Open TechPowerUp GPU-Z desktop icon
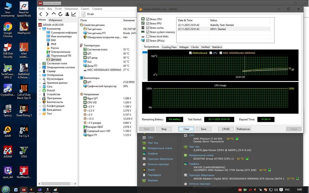Image resolution: width=309 pixels, height=193 pixels. point(8,71)
